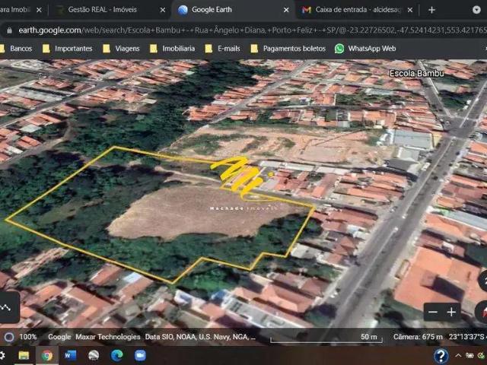Open Microsoft Word from the taskbar
Viewport: 487px width, 365px height.
70,356
